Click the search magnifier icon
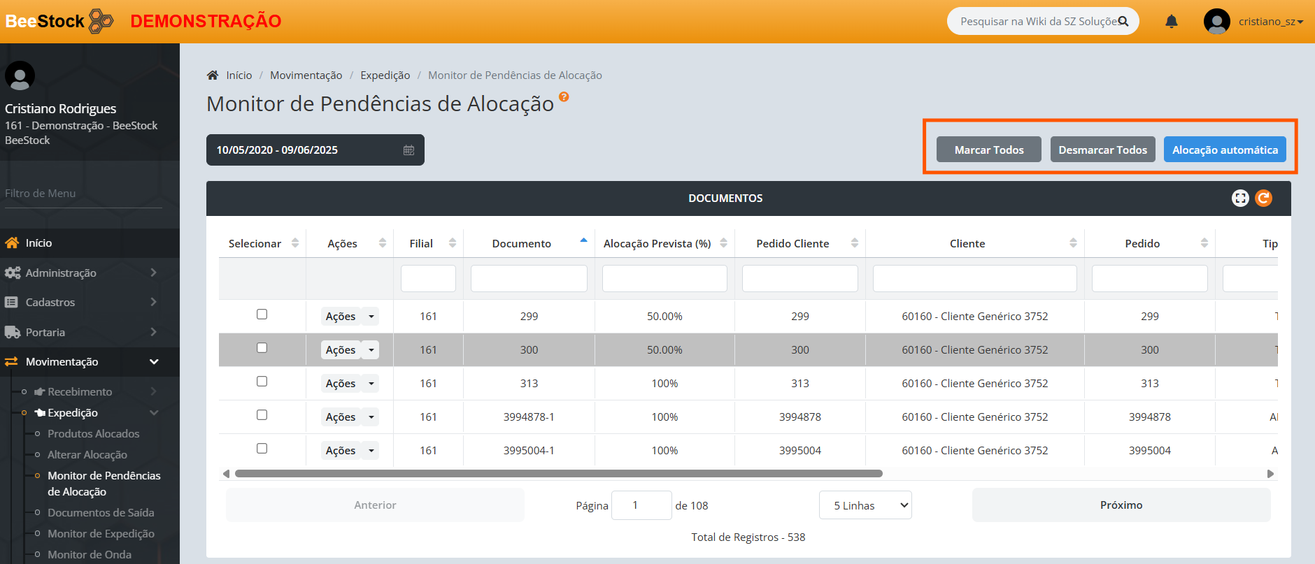Screen dimensions: 1315x564 point(1123,22)
